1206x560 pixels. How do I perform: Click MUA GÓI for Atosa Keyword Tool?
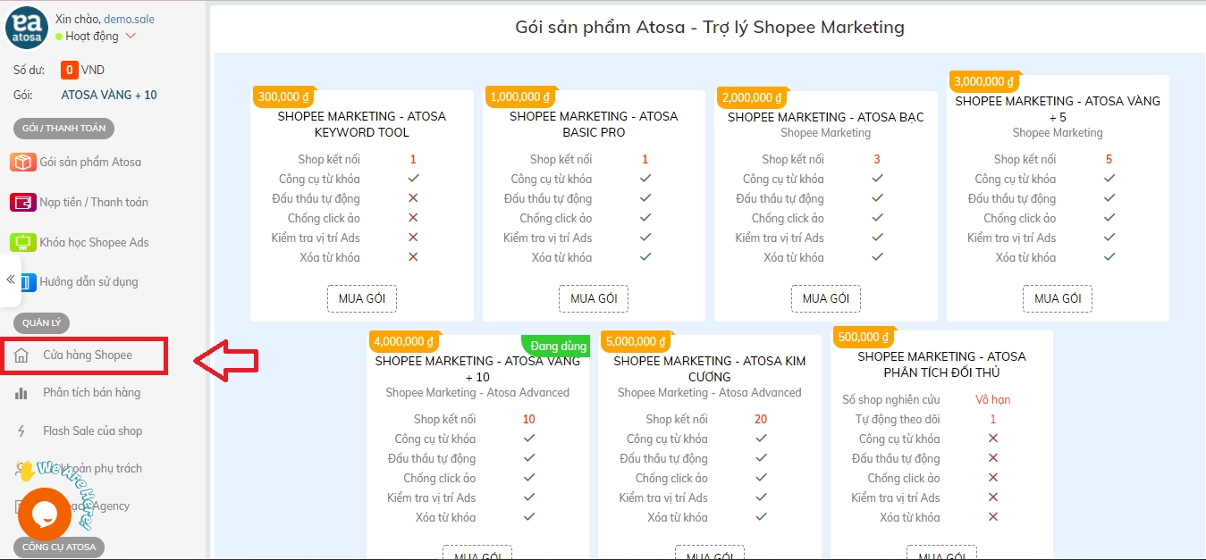pos(361,298)
